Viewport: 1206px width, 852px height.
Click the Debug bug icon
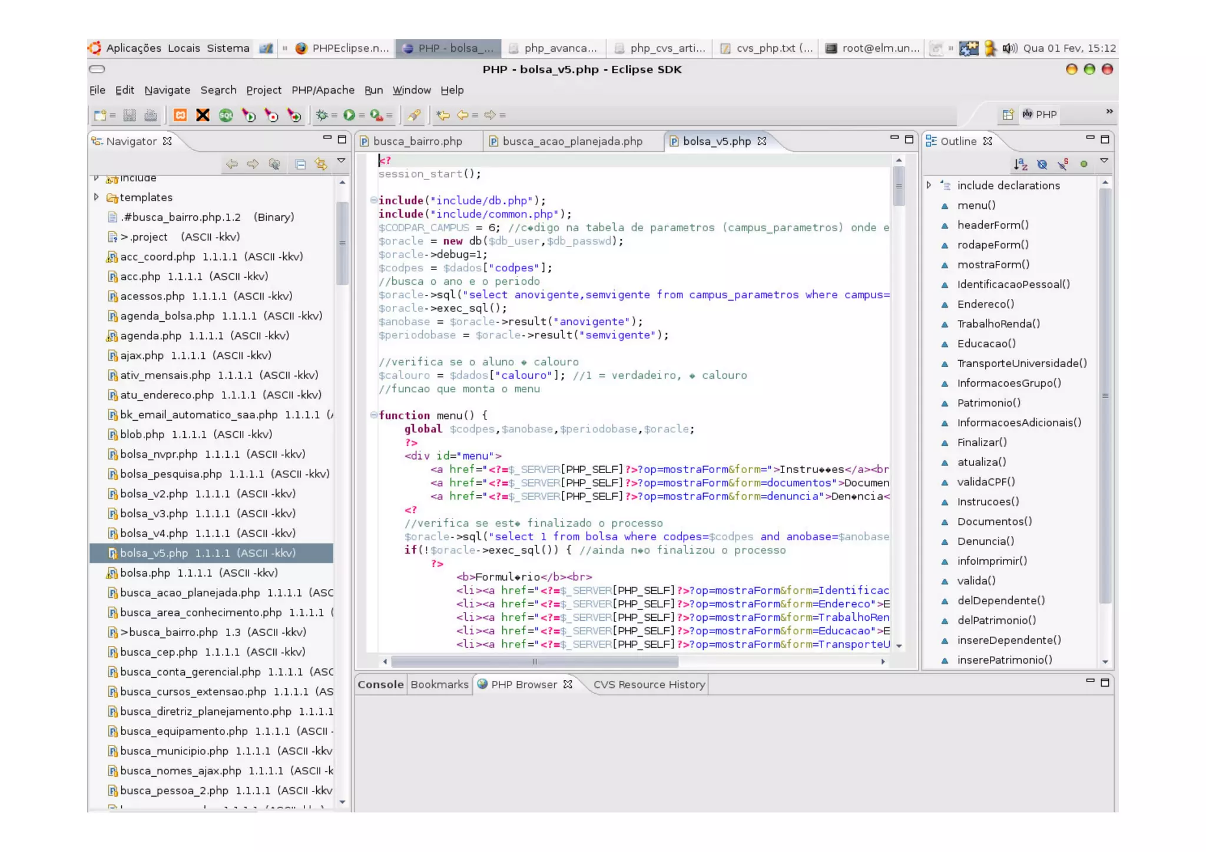tap(322, 115)
